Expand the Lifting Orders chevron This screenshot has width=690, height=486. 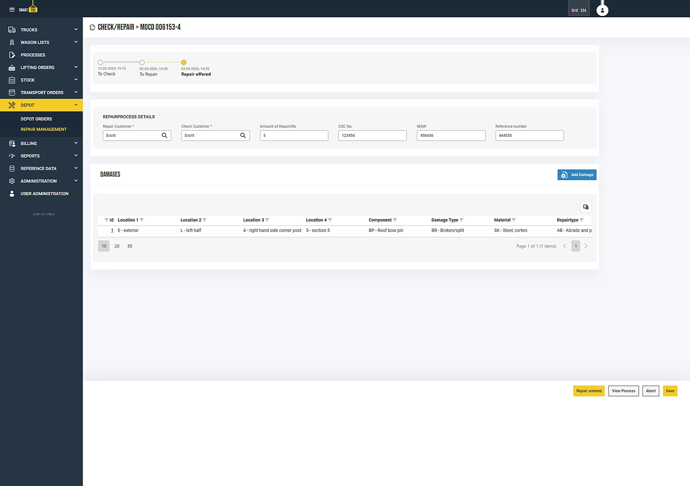(x=76, y=67)
